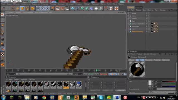Toggle visibility dots of the Свет object
This screenshot has height=100, width=178.
tap(148, 21)
